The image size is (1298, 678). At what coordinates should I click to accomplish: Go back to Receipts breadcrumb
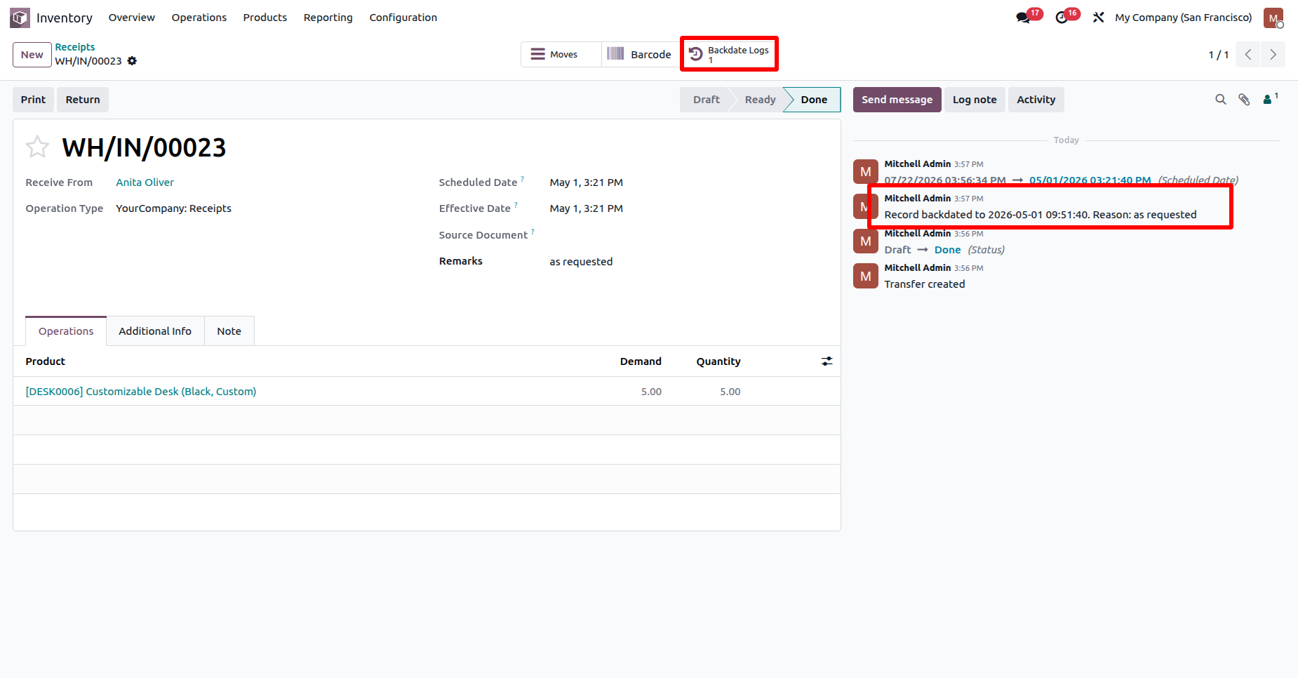[x=75, y=47]
